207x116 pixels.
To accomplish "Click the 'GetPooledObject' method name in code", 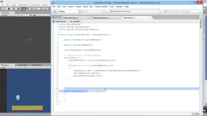I will click(x=95, y=91).
